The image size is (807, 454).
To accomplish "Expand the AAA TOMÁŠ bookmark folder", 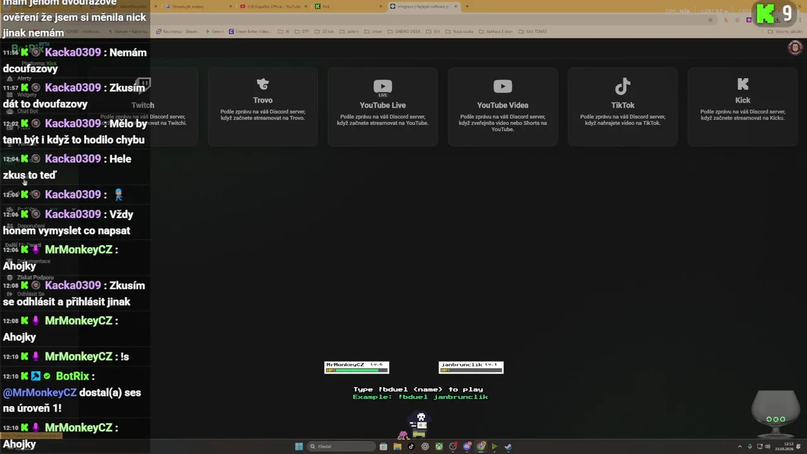I will pos(533,32).
